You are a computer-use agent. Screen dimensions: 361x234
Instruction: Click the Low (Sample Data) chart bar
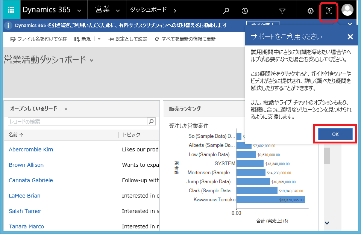(x=246, y=154)
